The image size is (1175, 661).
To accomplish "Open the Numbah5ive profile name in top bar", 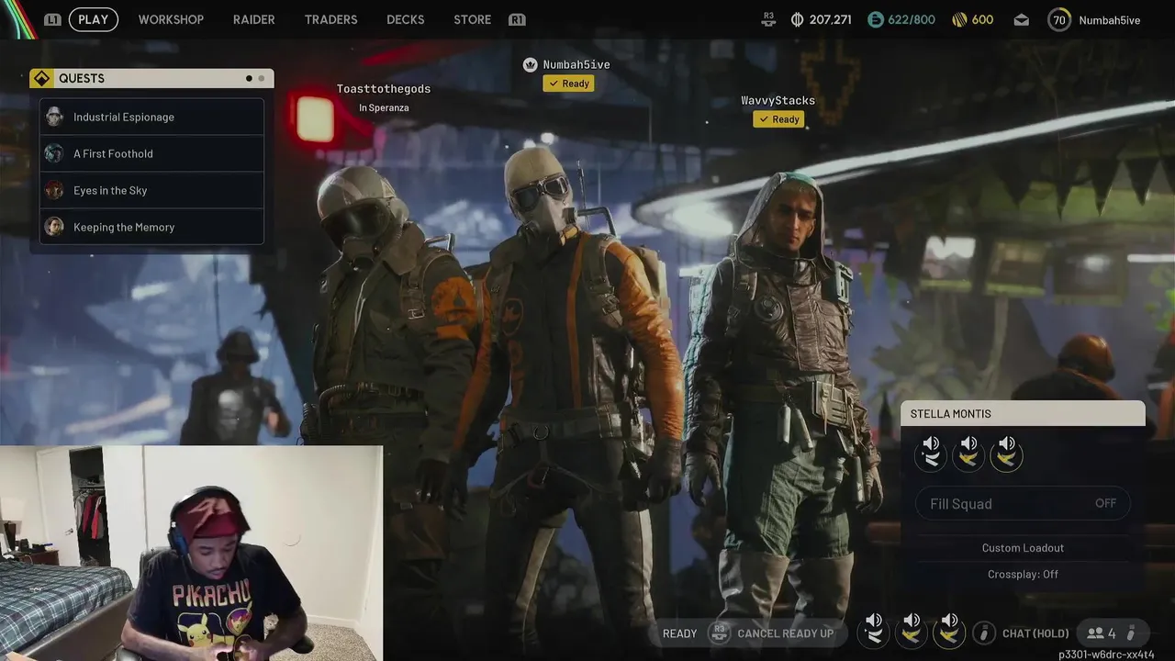I will (x=1110, y=20).
